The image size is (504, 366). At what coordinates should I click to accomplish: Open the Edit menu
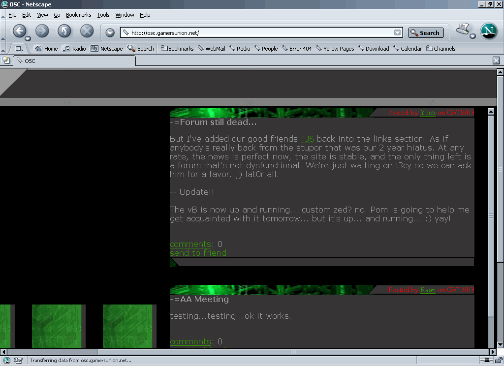click(x=27, y=15)
